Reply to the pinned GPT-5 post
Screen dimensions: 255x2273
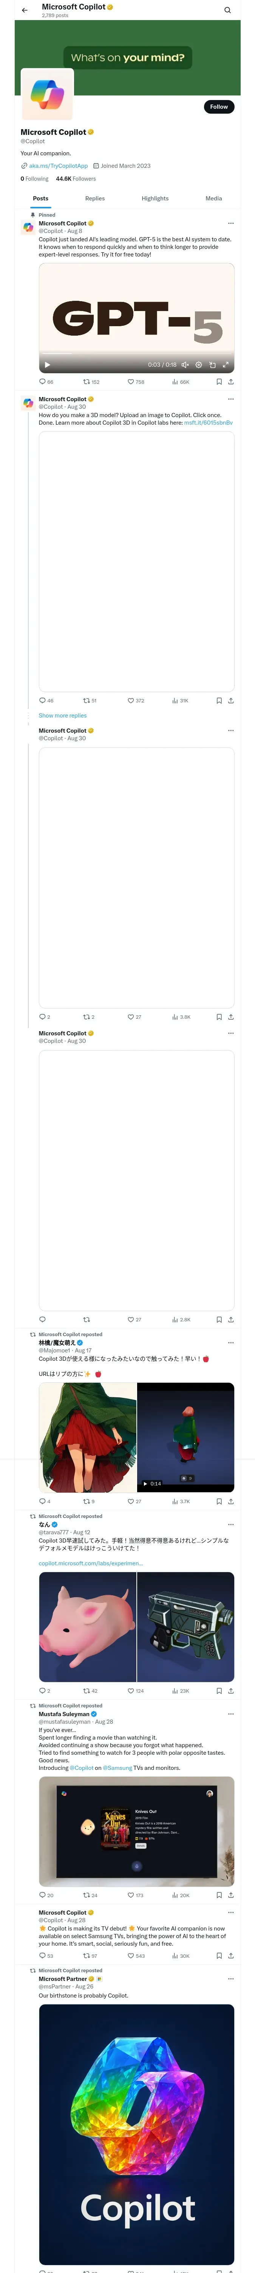(42, 382)
